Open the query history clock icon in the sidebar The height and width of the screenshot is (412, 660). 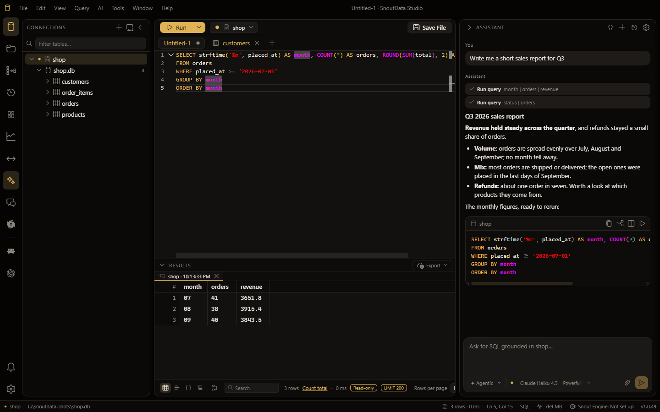(11, 92)
